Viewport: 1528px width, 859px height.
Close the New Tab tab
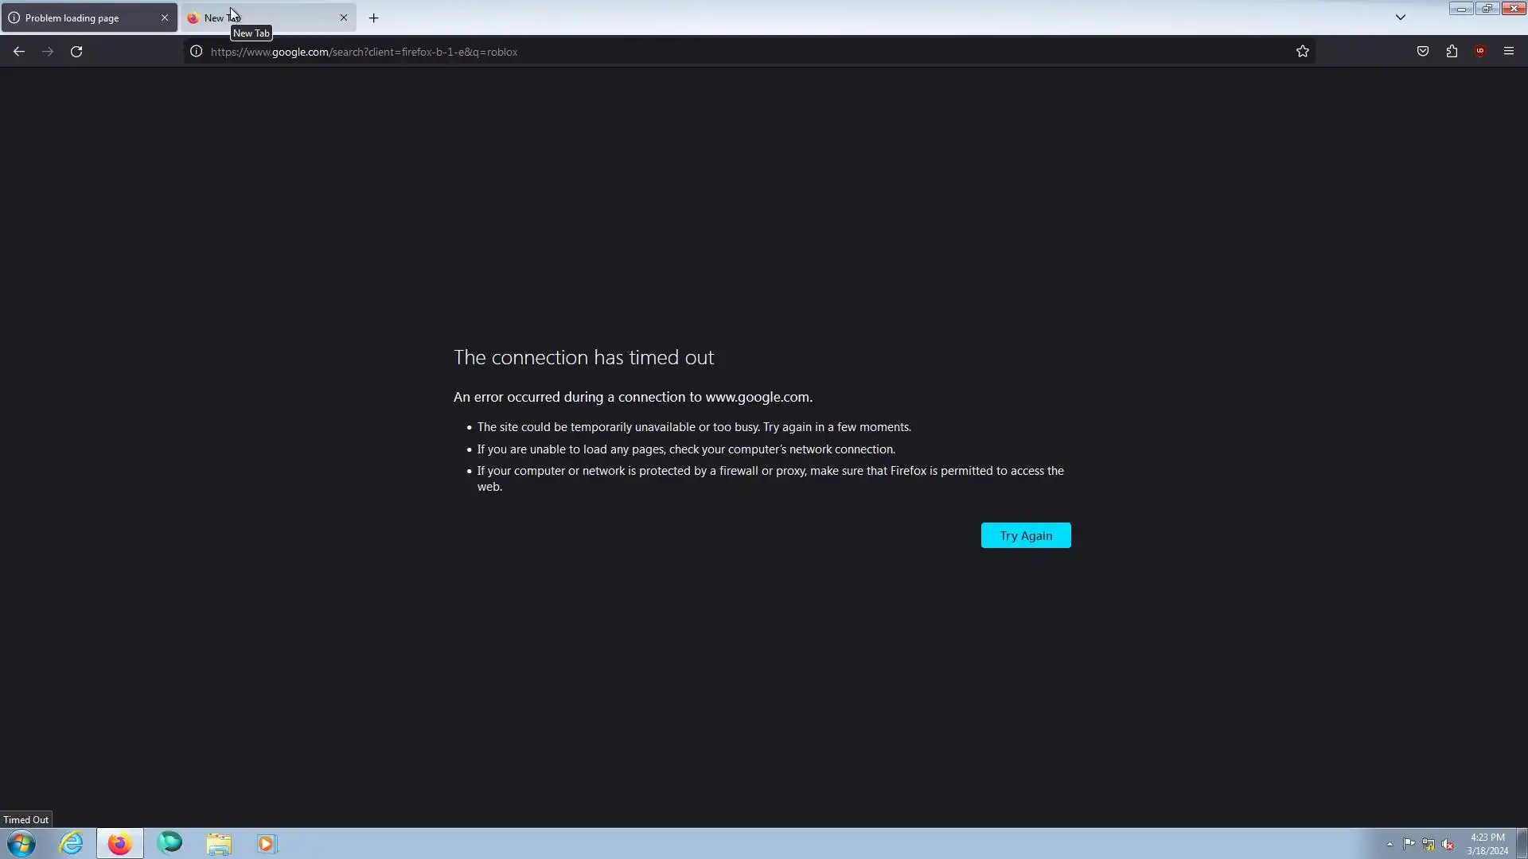point(344,17)
